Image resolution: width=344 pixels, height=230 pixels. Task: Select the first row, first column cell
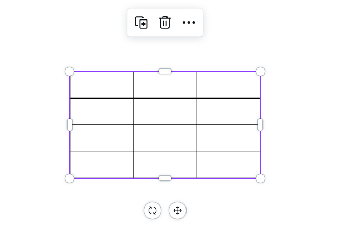pyautogui.click(x=102, y=85)
